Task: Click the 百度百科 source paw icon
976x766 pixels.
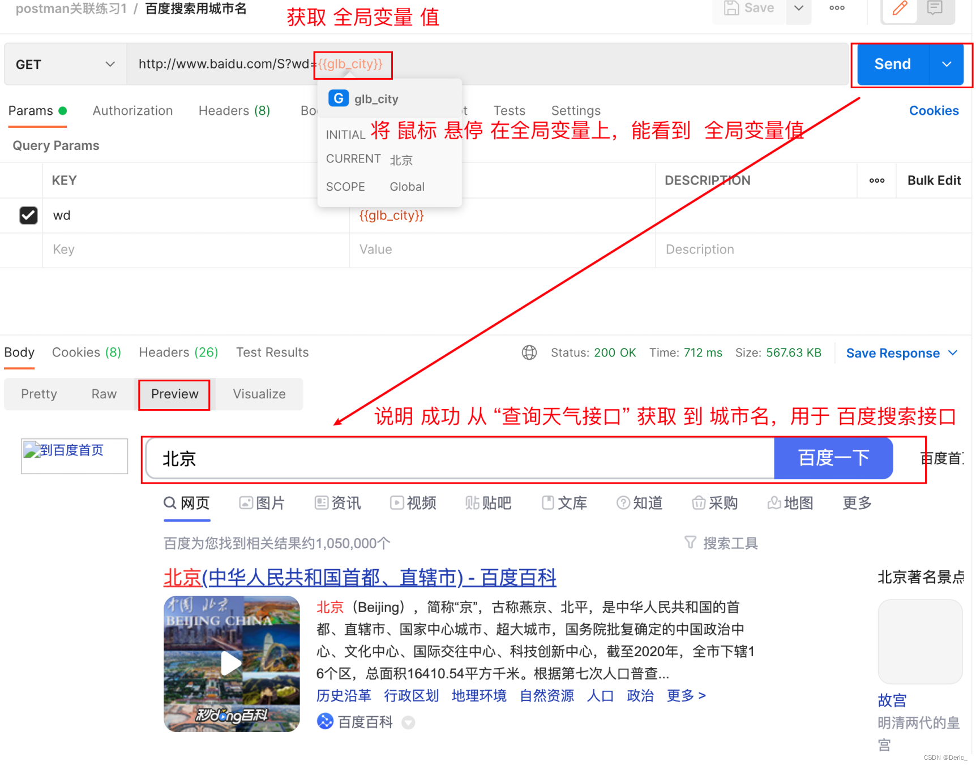Action: [325, 722]
